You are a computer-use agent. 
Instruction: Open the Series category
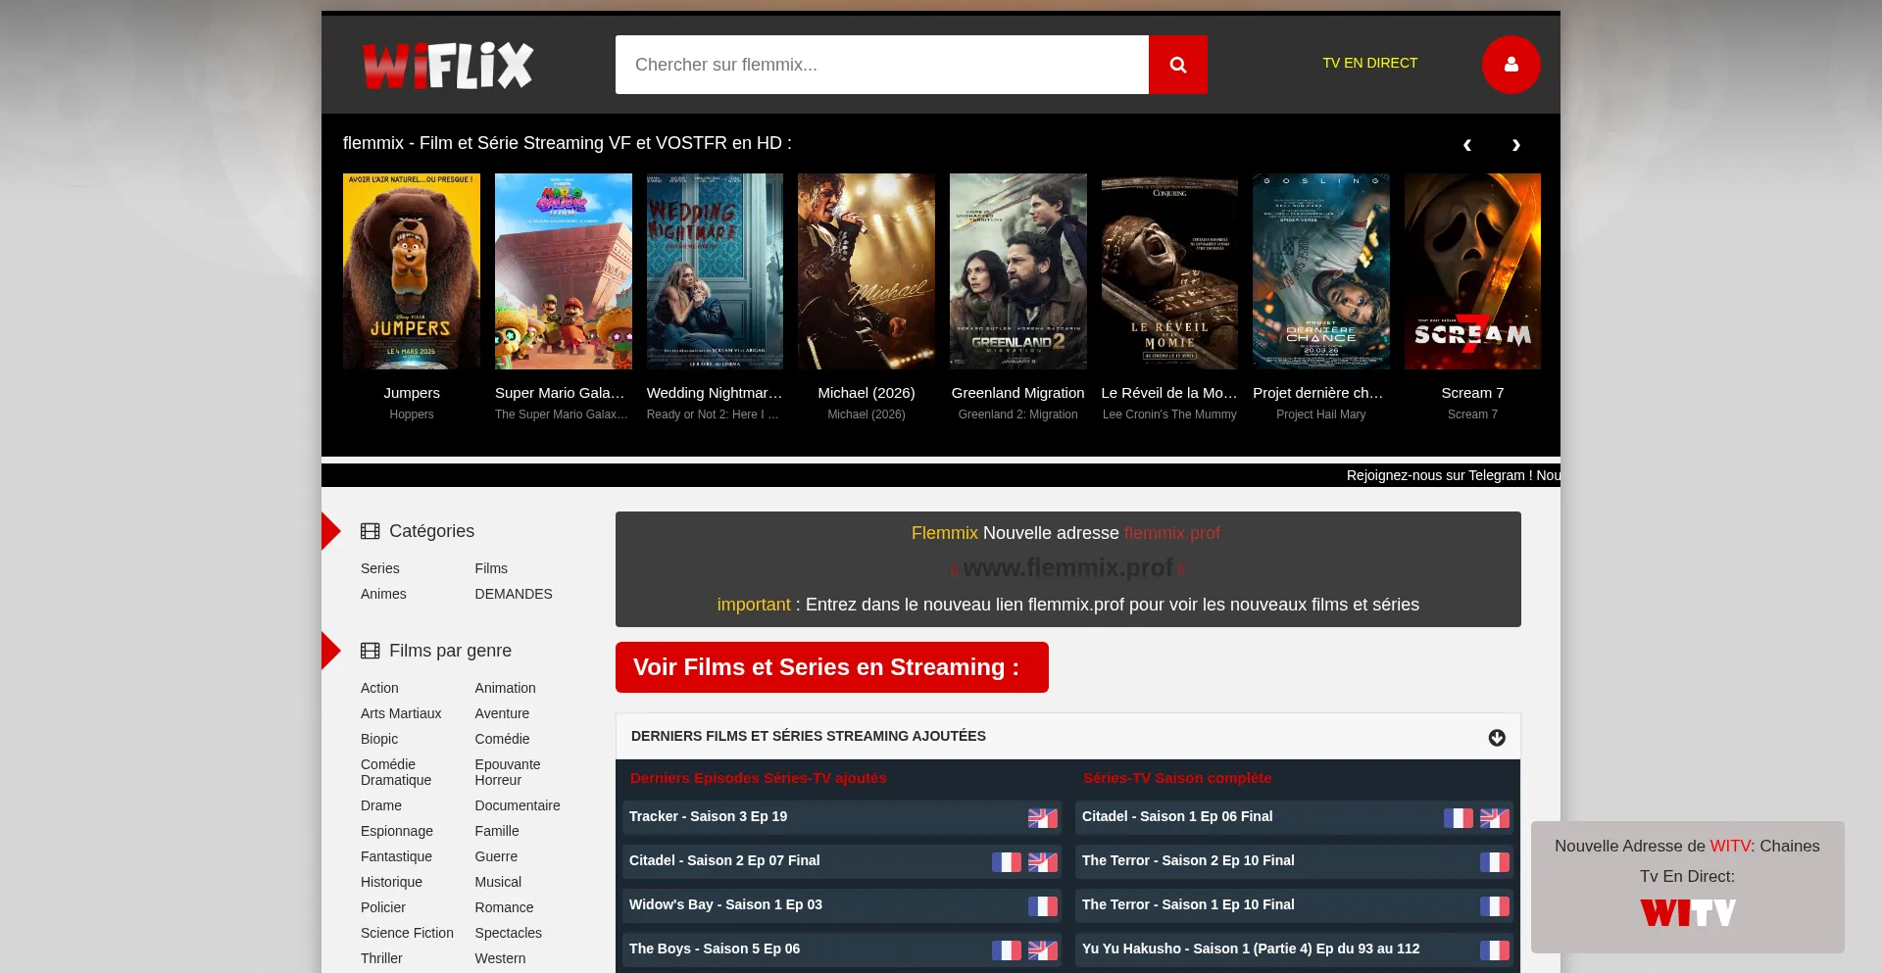coord(380,568)
